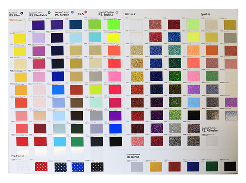Select the light blue glitter swatch
This screenshot has height=183, width=246.
pyautogui.click(x=194, y=102)
